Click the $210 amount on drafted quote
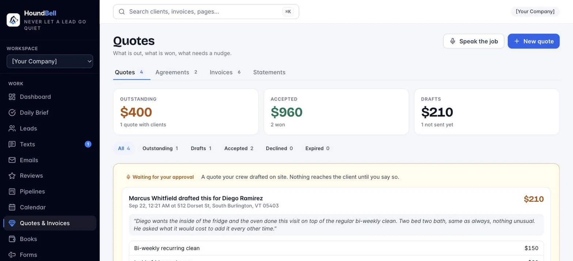Screen dimensions: 573x261 (534, 199)
